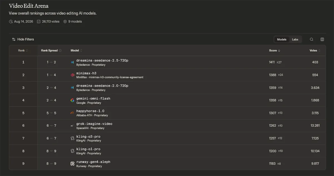The width and height of the screenshot is (334, 176).
Task: Open the kling-o1-pro model link
Action: (88, 149)
